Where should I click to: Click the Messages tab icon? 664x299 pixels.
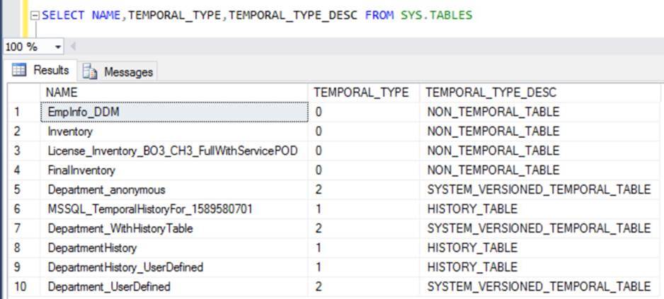pos(89,71)
